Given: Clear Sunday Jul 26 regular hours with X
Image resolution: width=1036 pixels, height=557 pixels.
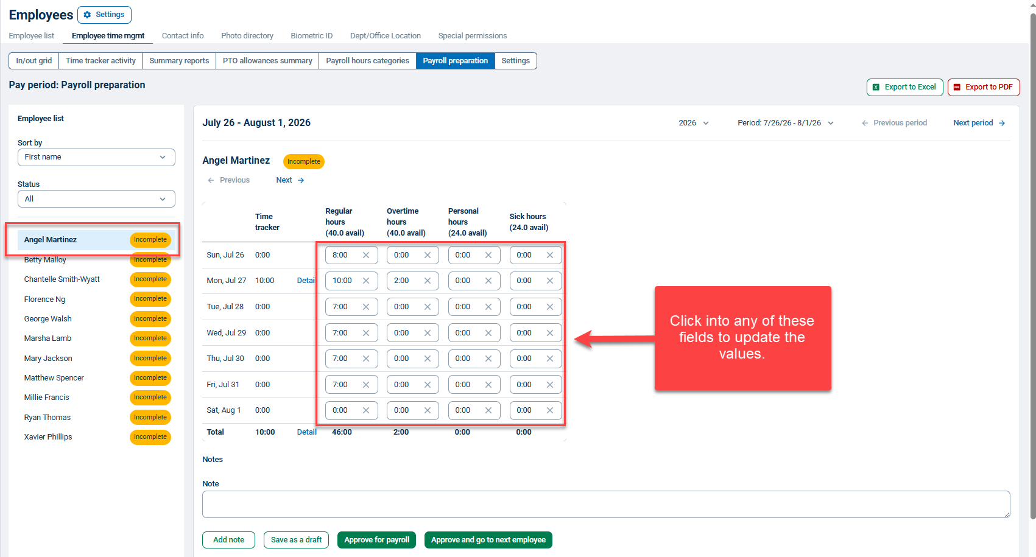Looking at the screenshot, I should [366, 255].
